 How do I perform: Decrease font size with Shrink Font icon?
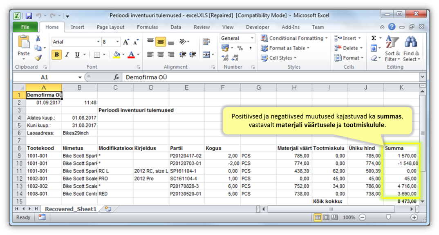(136, 42)
